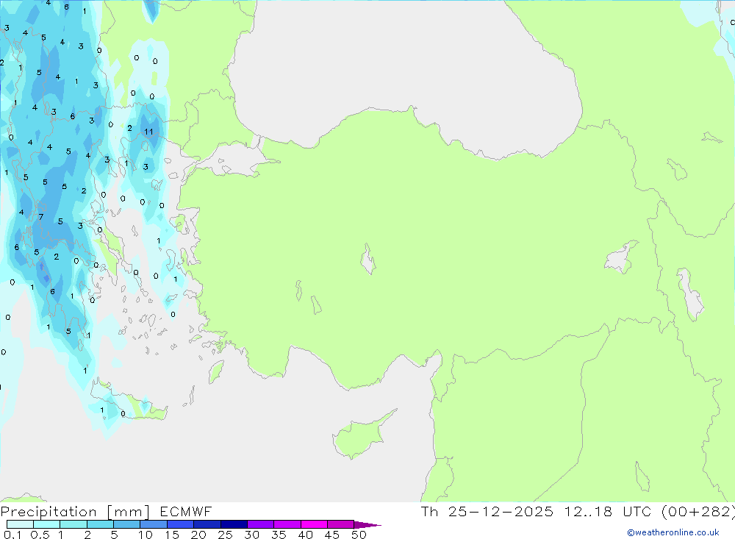Select the '12..18 UTC' time text

(608, 512)
